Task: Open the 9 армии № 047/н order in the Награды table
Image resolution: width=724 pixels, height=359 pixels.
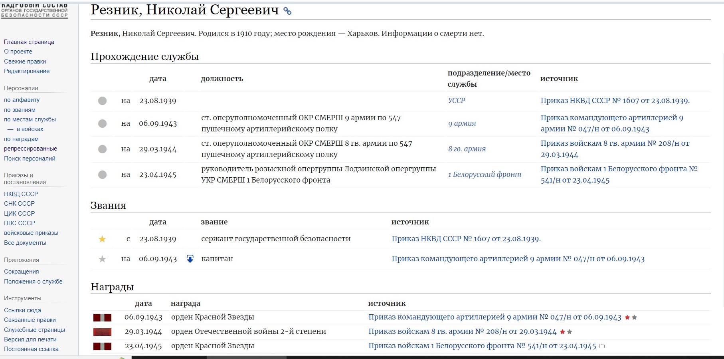Action: pos(495,317)
